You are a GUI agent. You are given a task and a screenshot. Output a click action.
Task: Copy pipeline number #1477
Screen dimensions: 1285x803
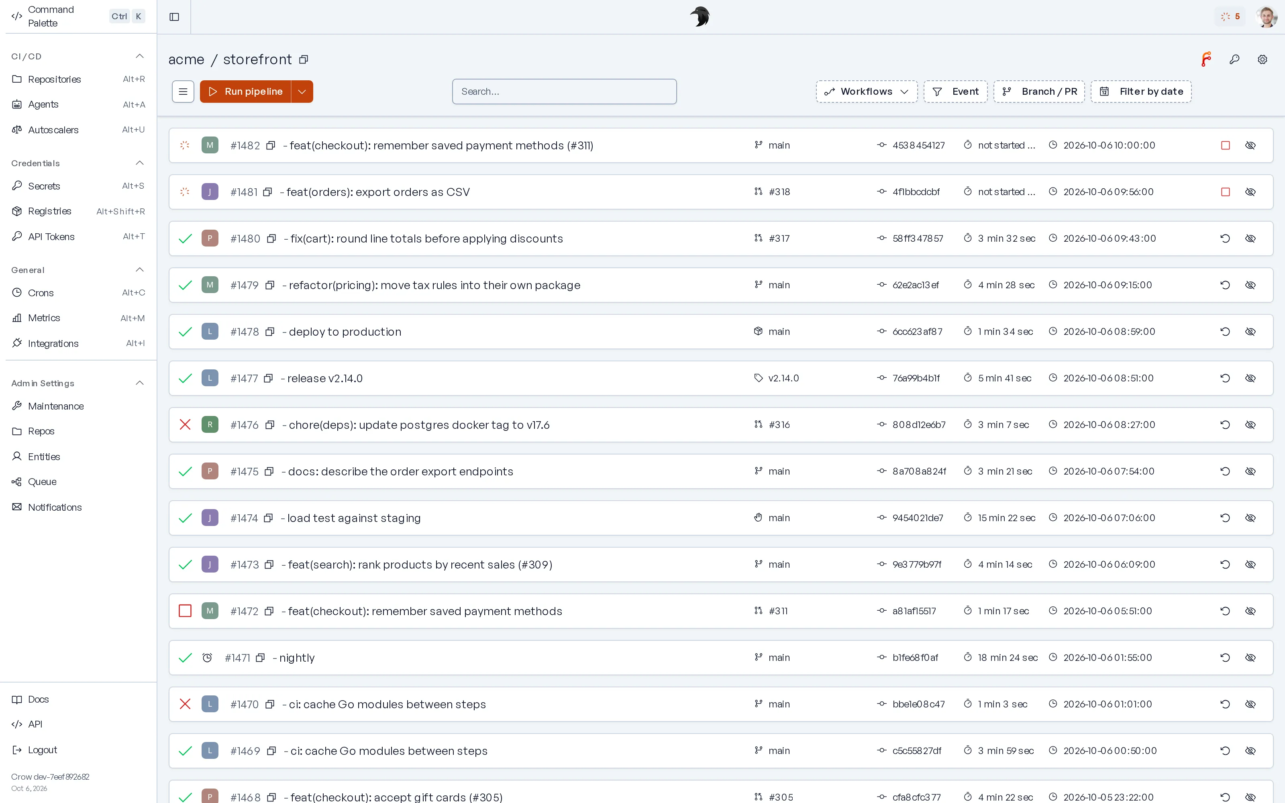tap(269, 378)
